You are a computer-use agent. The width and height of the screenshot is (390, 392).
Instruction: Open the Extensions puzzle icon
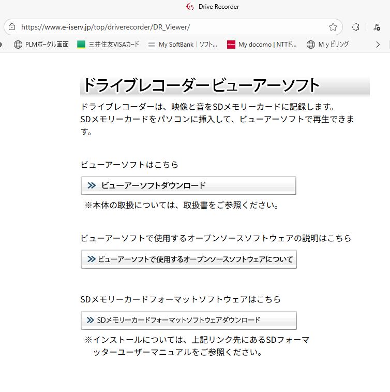[355, 27]
